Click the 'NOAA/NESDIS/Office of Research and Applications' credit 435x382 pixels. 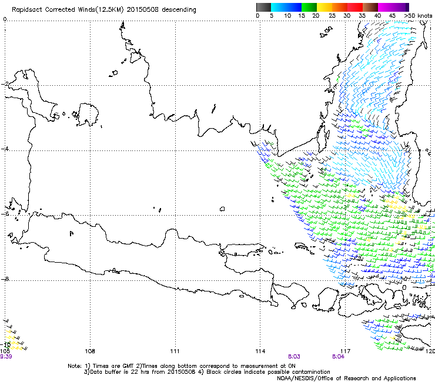point(346,378)
